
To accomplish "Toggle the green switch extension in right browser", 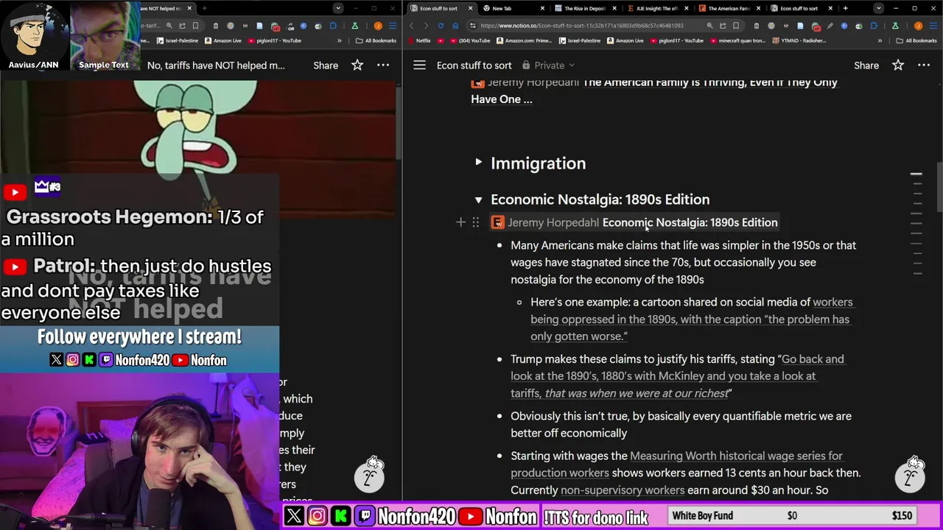I will click(859, 26).
